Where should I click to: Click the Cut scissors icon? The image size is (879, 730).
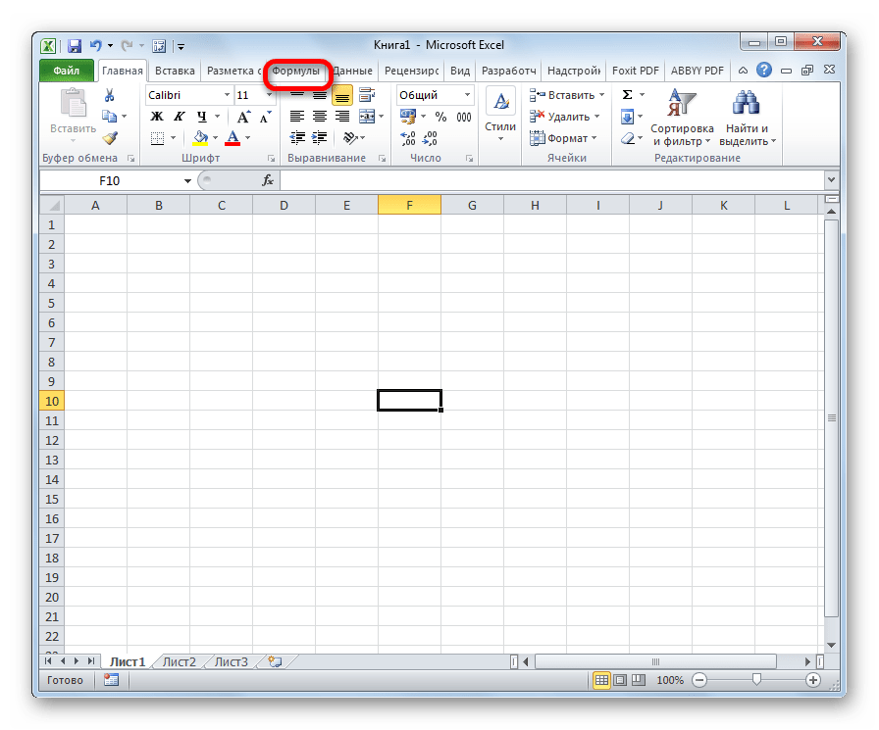[x=110, y=95]
